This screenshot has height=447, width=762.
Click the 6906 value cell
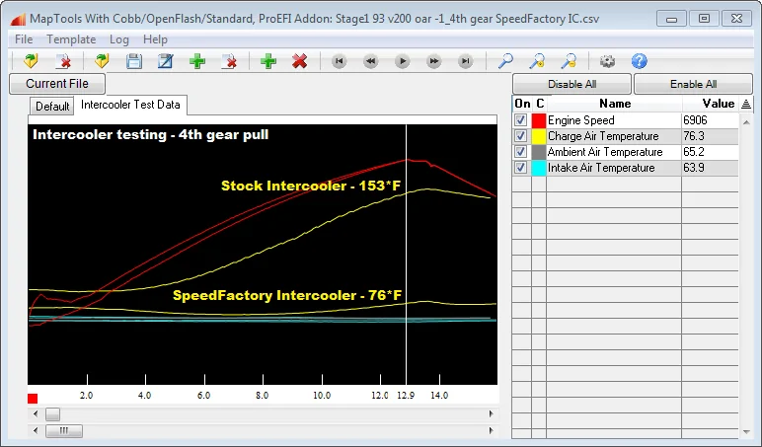tap(710, 120)
